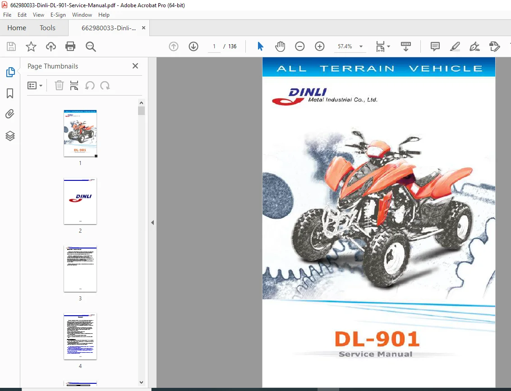Zoom out with minus icon
Image resolution: width=511 pixels, height=391 pixels.
pyautogui.click(x=300, y=46)
